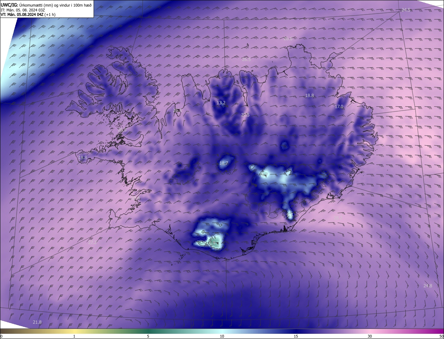Click the 26.5 value label on the map
The width and height of the screenshot is (444, 339).
pyautogui.click(x=246, y=60)
